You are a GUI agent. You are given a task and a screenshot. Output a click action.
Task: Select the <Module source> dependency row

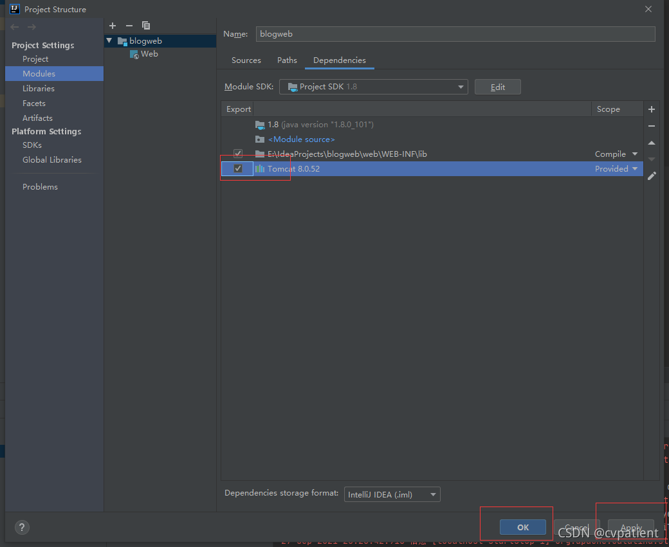(x=432, y=139)
